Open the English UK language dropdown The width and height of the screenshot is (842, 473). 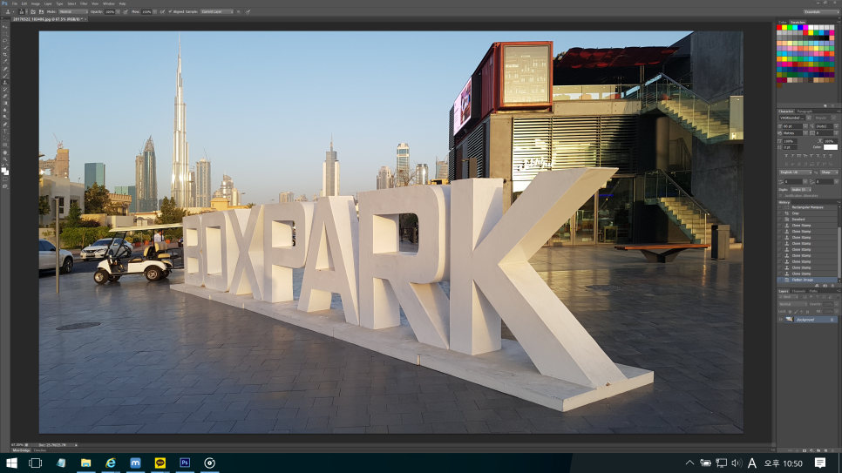click(795, 172)
